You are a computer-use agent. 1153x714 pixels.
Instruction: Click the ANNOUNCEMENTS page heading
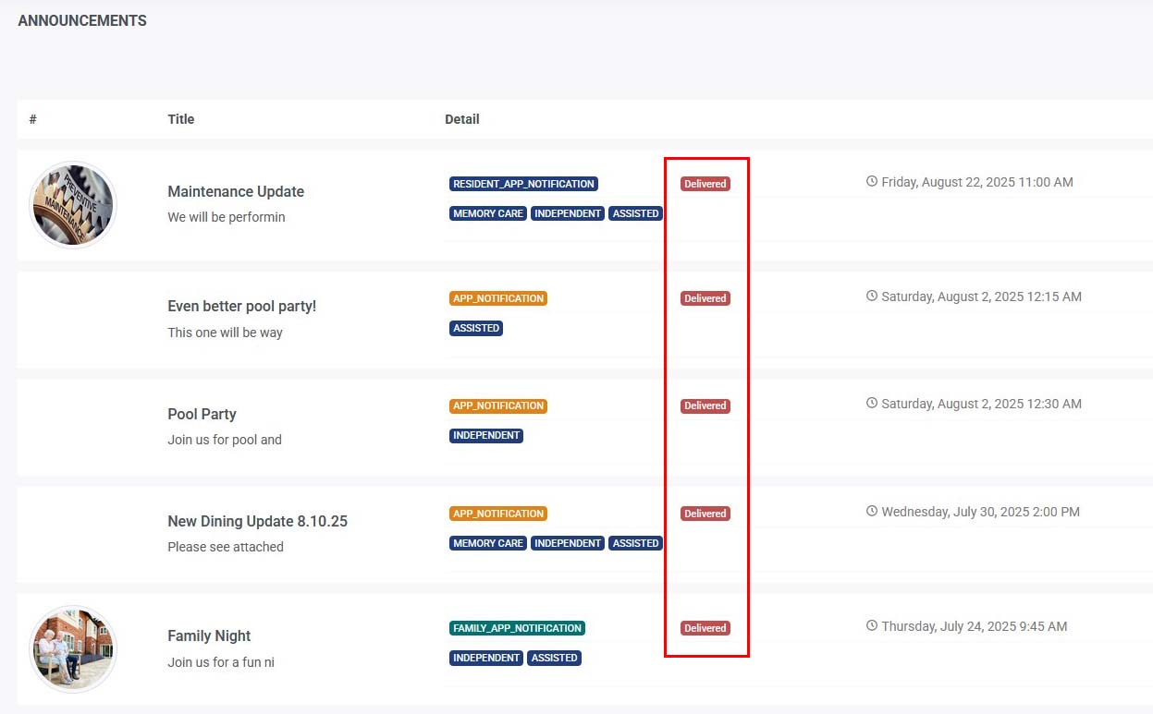pos(82,20)
